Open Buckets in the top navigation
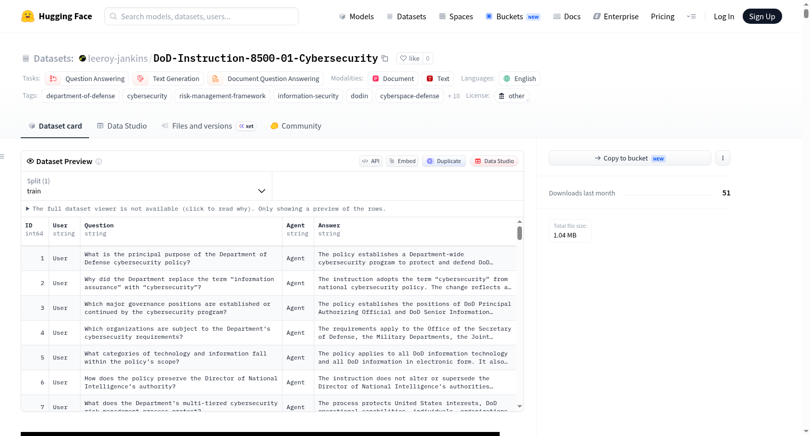 513,16
